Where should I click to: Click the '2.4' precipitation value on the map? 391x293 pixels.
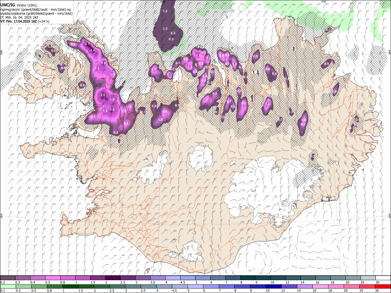point(93,50)
